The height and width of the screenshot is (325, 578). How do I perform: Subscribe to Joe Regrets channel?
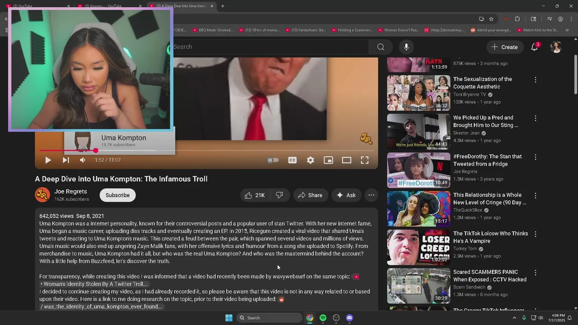tap(117, 195)
